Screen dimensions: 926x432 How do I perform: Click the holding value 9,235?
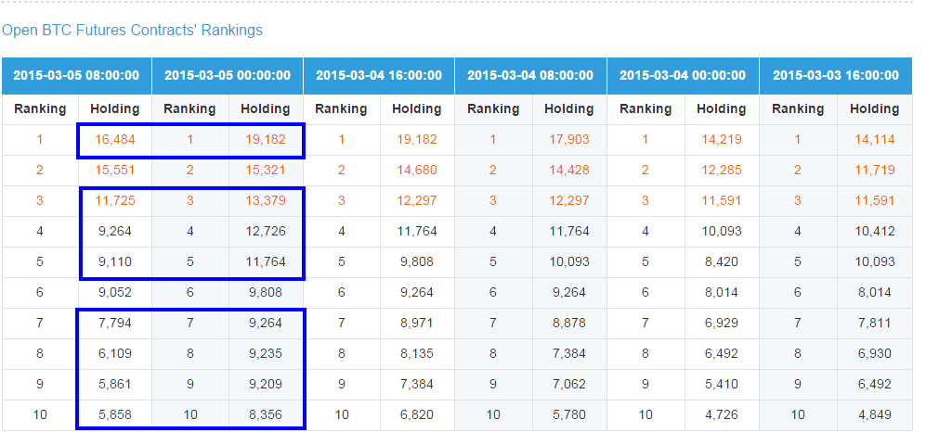point(265,353)
